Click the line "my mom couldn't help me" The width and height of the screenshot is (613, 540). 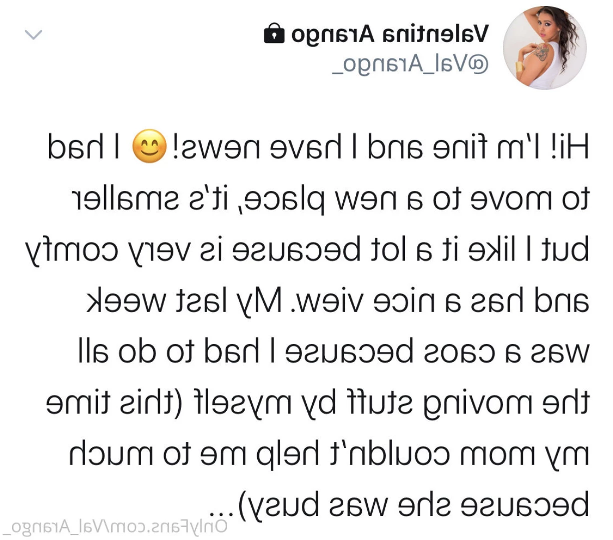click(329, 455)
